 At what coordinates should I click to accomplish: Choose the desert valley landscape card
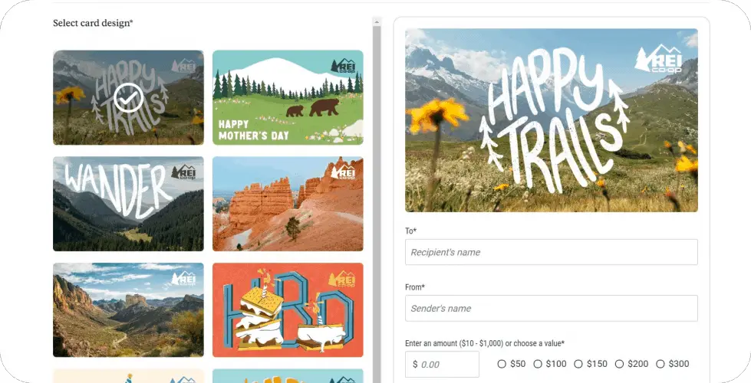(x=128, y=309)
